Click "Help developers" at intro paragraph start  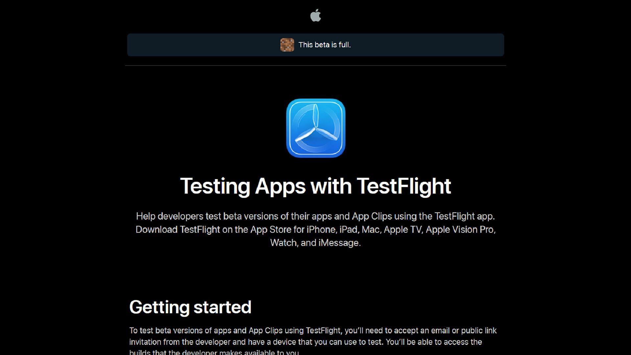pyautogui.click(x=170, y=216)
